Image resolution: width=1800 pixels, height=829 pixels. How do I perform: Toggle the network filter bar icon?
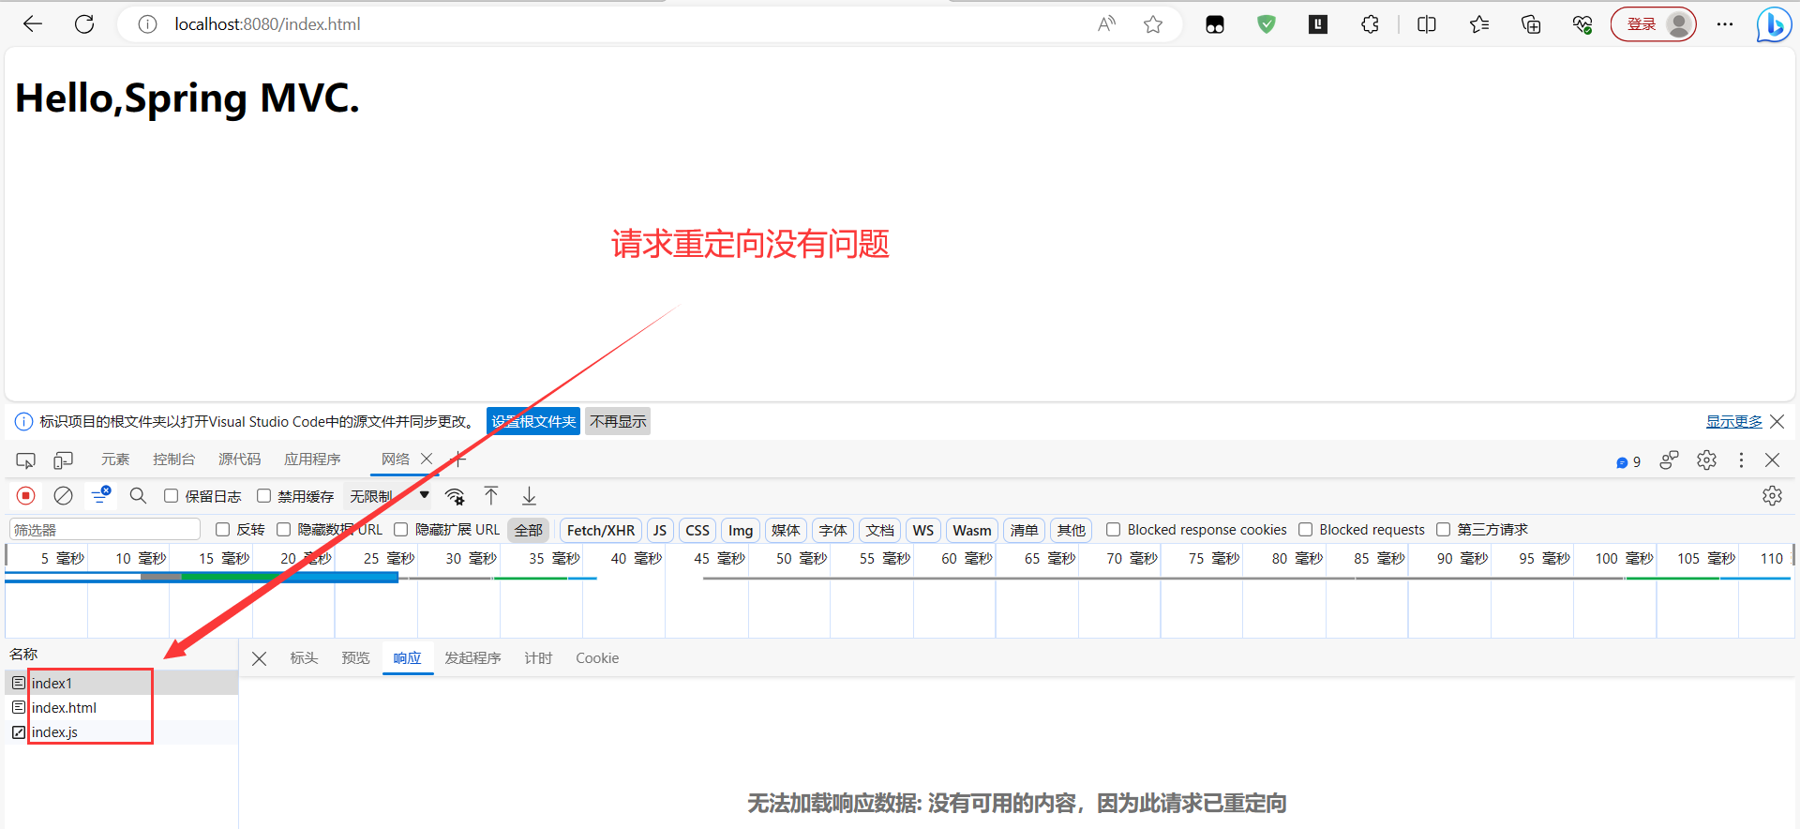click(100, 495)
